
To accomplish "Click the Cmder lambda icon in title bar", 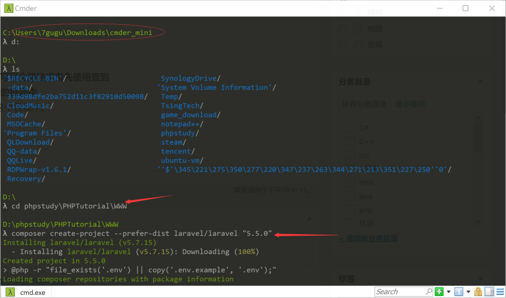I will click(x=8, y=8).
